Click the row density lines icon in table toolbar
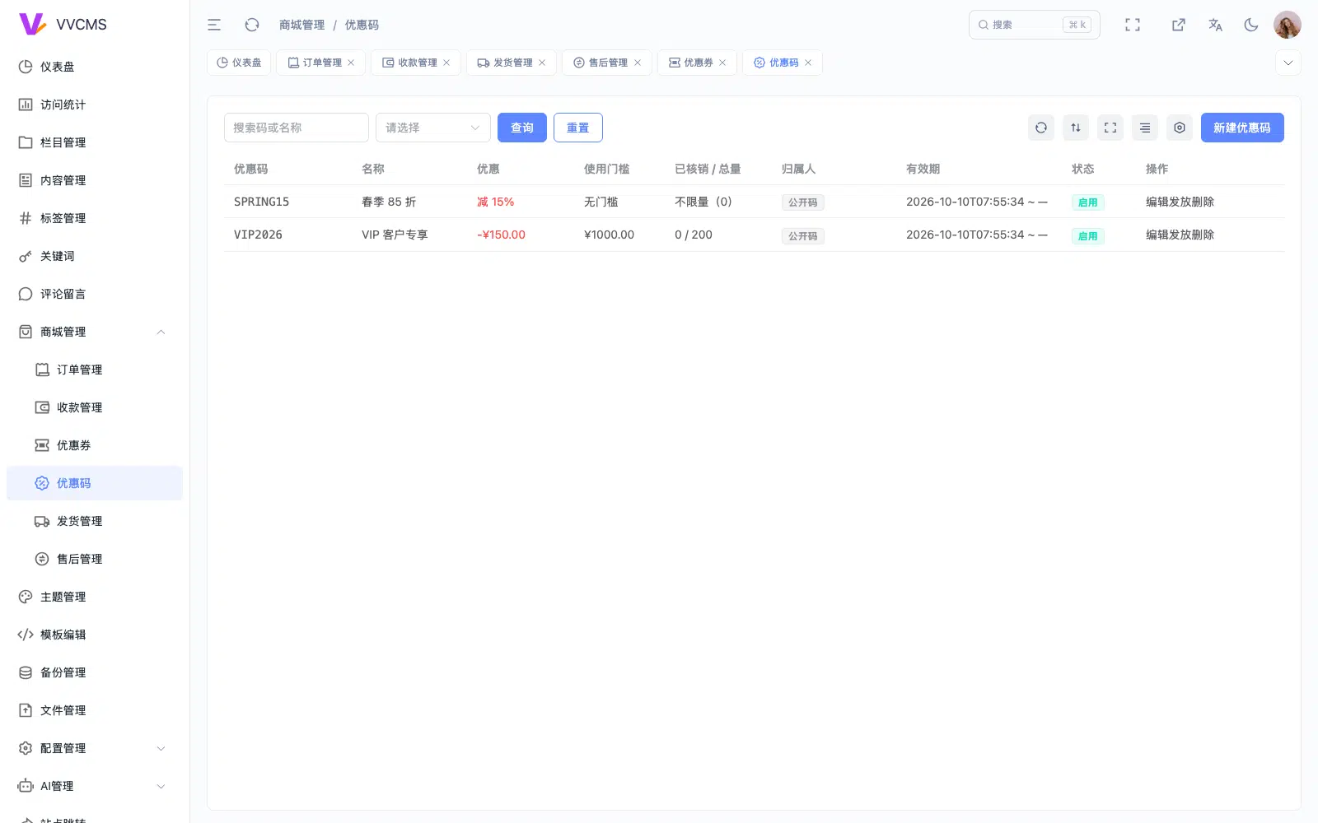1318x823 pixels. pos(1145,128)
